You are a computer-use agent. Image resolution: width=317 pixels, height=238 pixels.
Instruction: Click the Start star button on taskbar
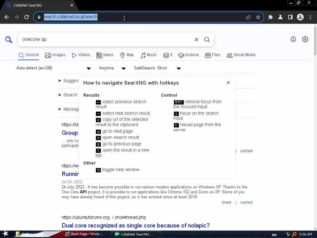5,234
